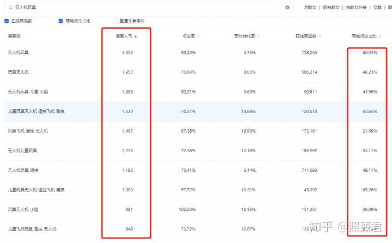The width and height of the screenshot is (392, 243).
Task: Open the 帆布鞋女 suggested keyword
Action: click(331, 8)
